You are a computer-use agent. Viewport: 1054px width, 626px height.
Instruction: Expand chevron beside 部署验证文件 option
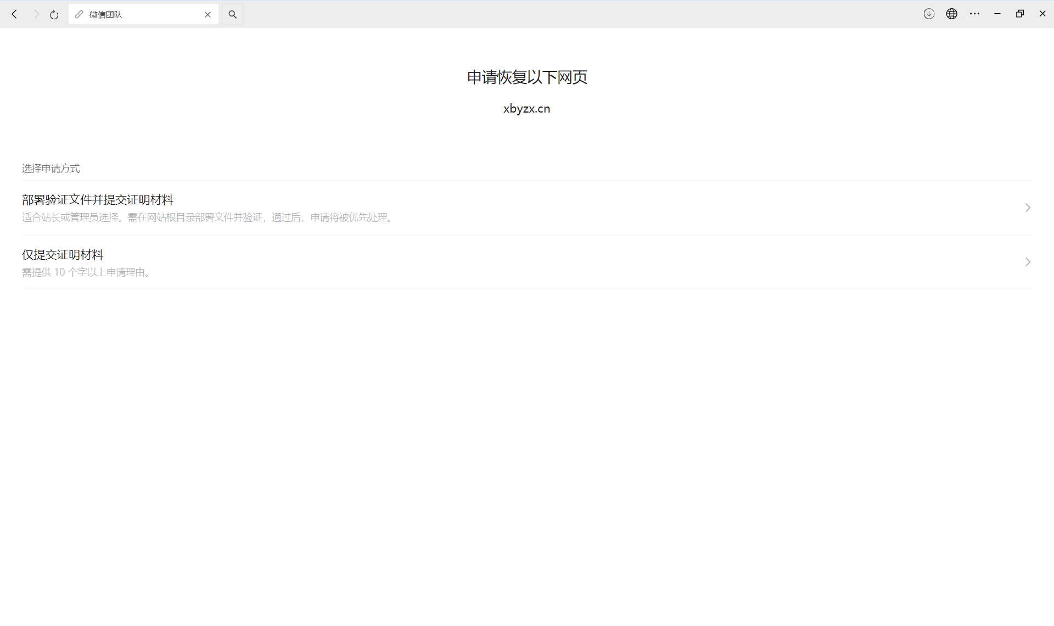click(x=1028, y=208)
